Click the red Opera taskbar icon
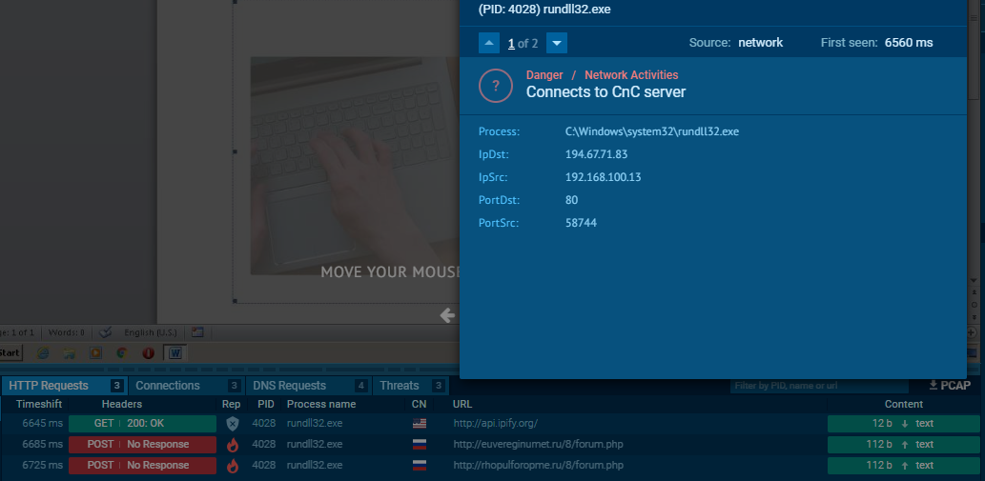This screenshot has height=481, width=985. click(148, 352)
